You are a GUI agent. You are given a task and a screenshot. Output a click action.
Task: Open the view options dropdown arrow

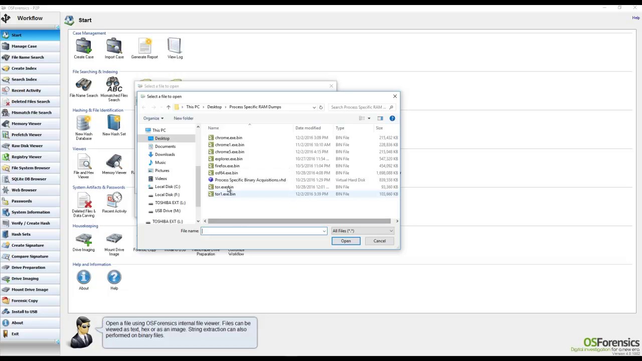(x=369, y=118)
